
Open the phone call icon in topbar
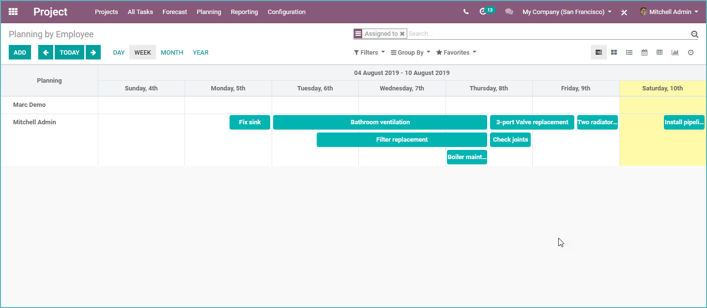(465, 11)
